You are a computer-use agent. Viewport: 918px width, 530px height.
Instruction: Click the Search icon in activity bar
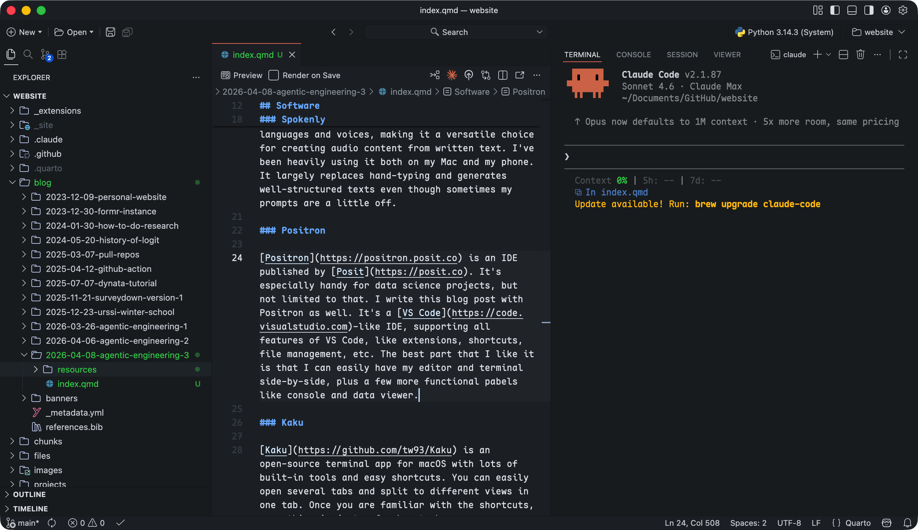(28, 55)
